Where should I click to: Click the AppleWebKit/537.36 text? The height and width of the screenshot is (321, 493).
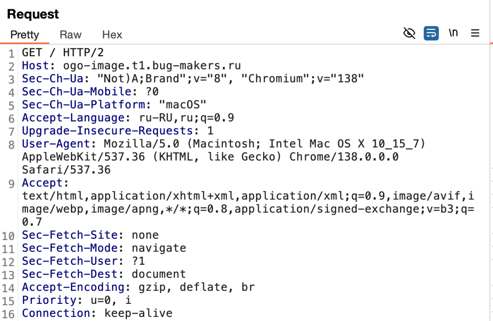pos(83,157)
